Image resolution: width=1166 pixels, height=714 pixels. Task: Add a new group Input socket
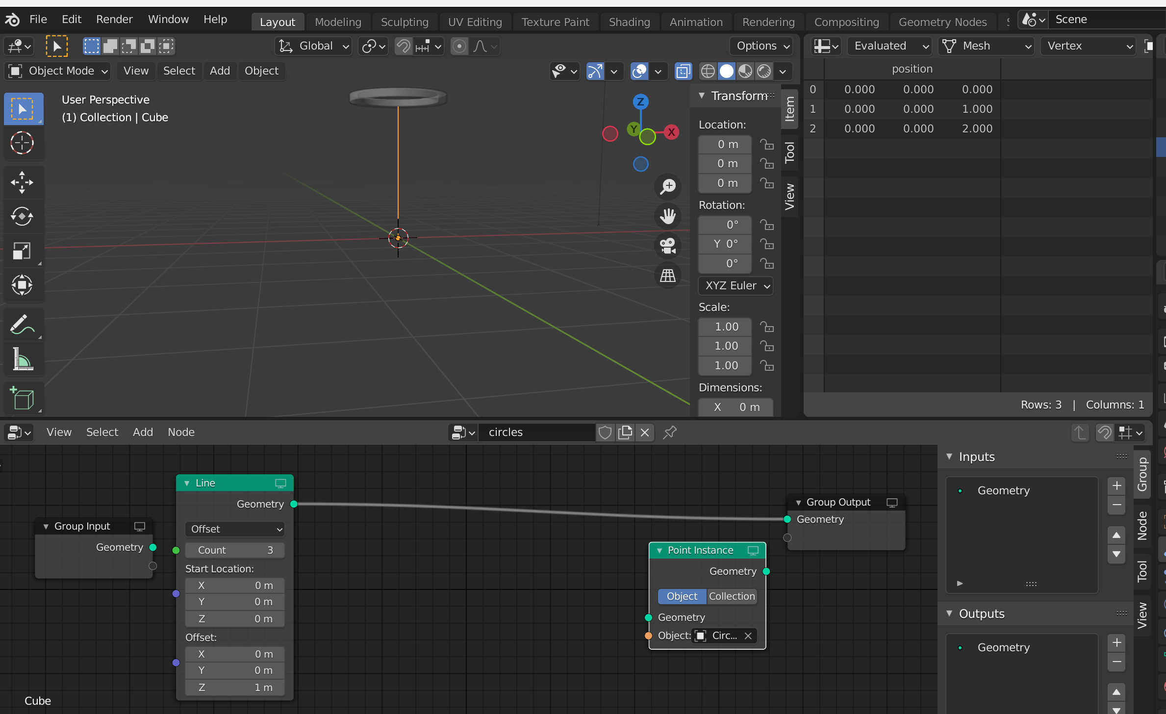pyautogui.click(x=1116, y=486)
